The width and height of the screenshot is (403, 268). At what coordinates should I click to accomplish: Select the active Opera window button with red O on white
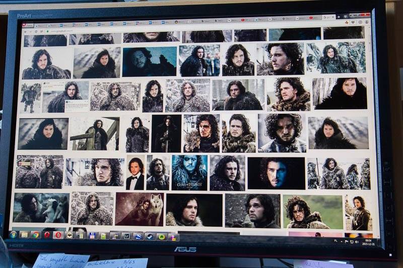(x=58, y=235)
